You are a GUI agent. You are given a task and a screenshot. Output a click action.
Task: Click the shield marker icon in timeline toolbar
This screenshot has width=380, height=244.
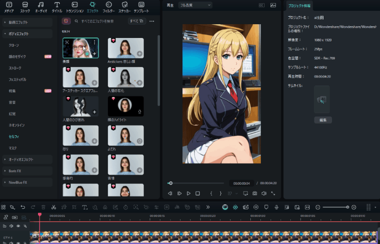[266, 207]
